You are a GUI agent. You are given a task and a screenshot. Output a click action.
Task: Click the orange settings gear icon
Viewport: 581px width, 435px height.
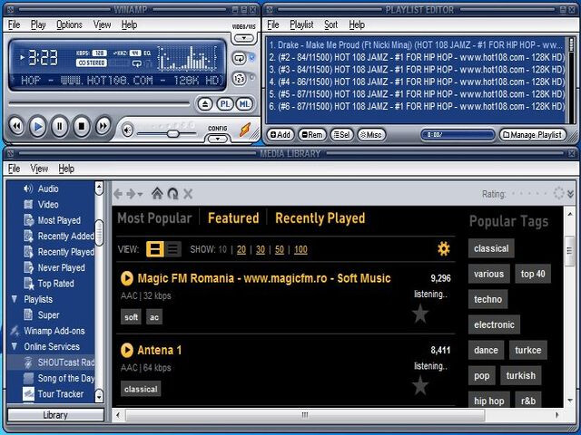point(444,249)
